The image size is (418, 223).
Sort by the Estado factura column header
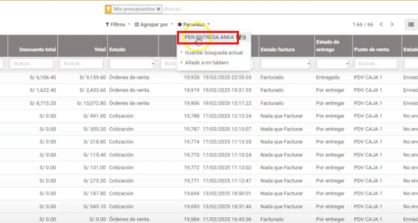pos(277,49)
